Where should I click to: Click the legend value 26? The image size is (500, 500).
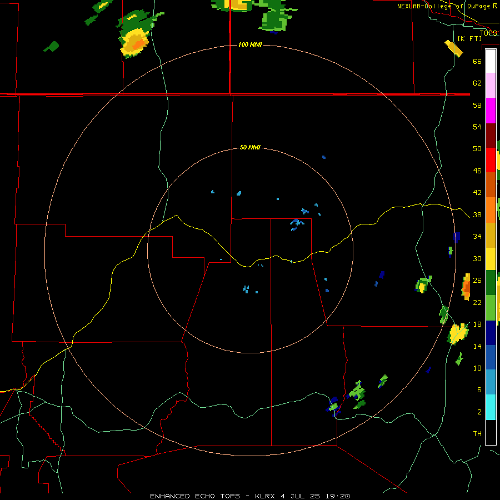[477, 281]
